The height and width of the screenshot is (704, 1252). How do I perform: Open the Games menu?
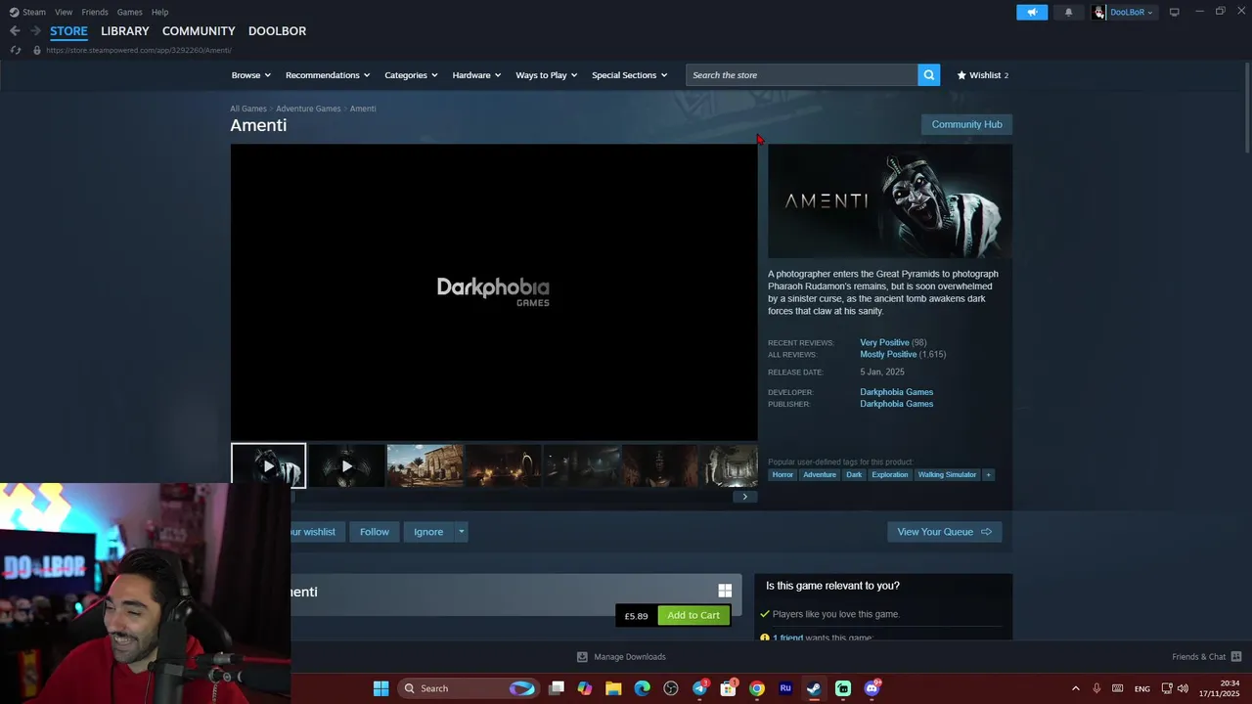[129, 12]
